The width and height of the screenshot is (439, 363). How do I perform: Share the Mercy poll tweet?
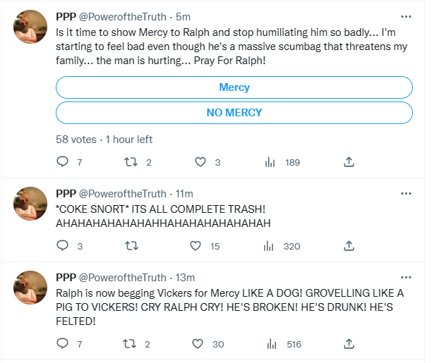pos(349,162)
